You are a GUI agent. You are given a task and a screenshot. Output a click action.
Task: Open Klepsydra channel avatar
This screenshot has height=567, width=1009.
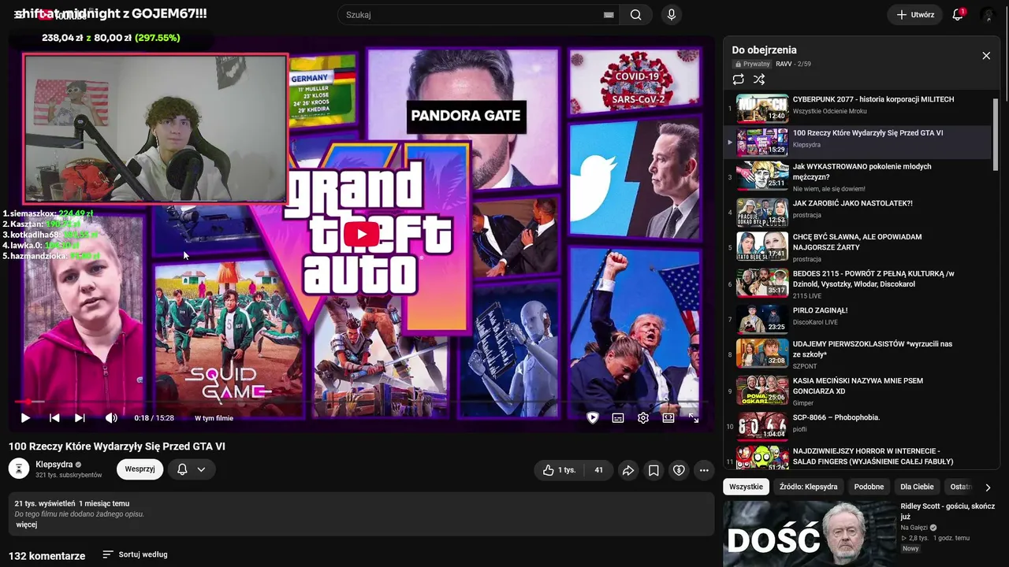click(x=19, y=469)
